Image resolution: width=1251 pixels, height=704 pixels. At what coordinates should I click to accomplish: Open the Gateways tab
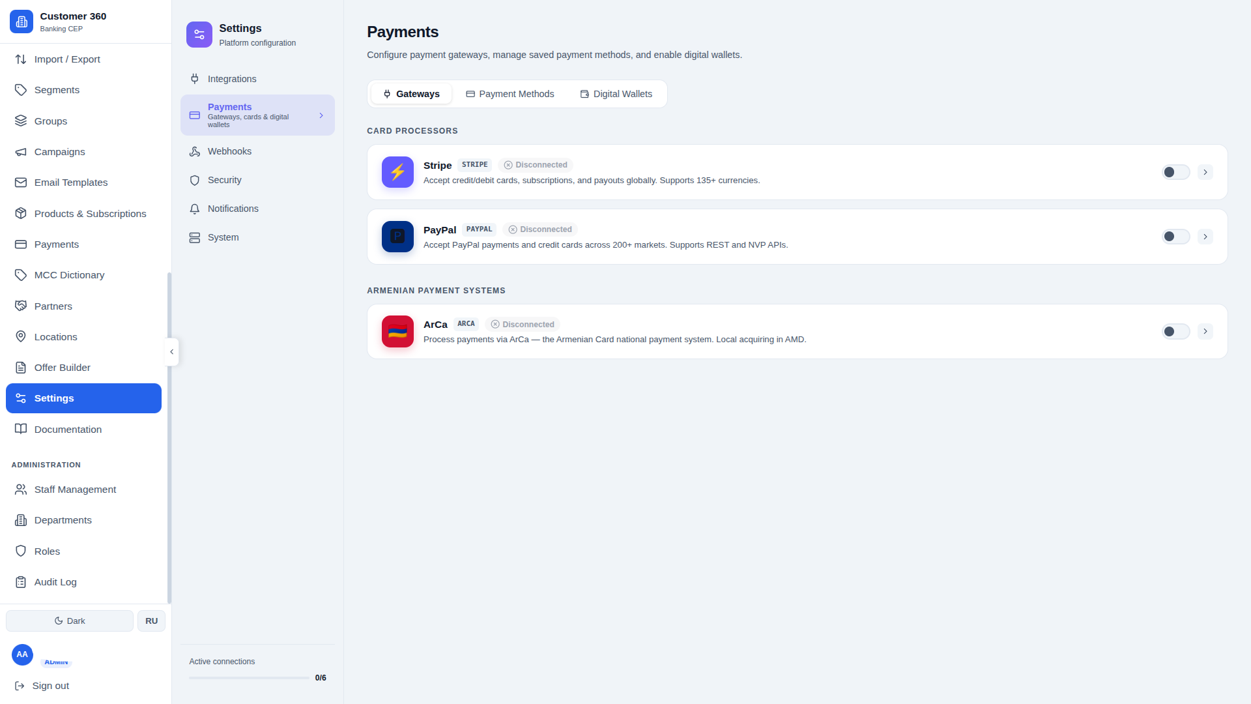pyautogui.click(x=411, y=94)
